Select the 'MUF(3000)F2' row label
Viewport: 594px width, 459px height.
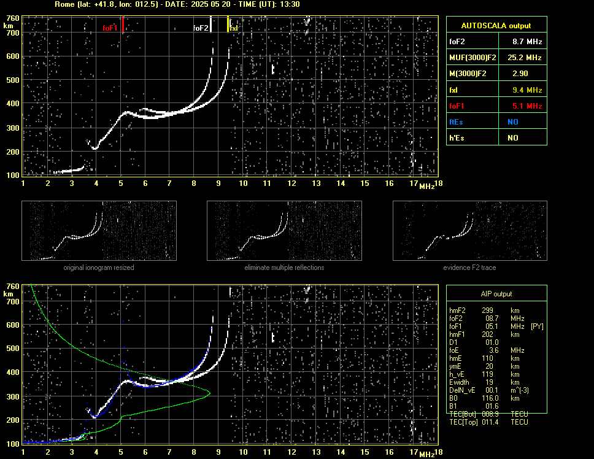[472, 58]
